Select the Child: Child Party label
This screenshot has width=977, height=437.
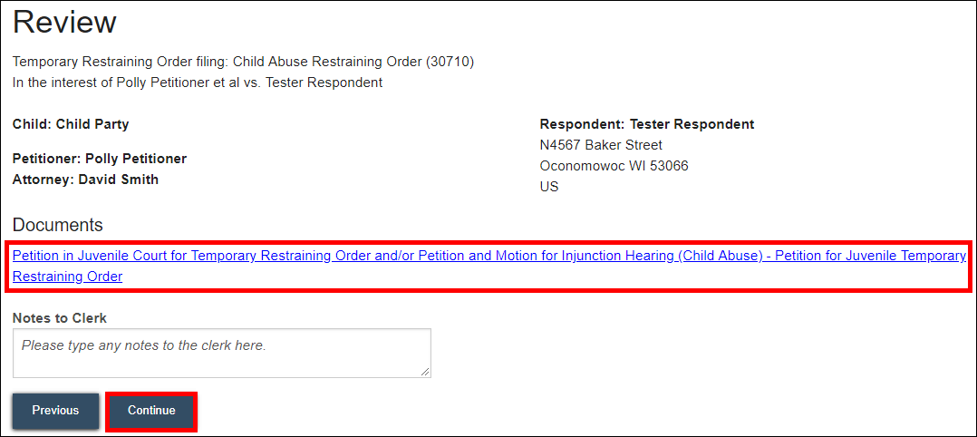click(71, 124)
